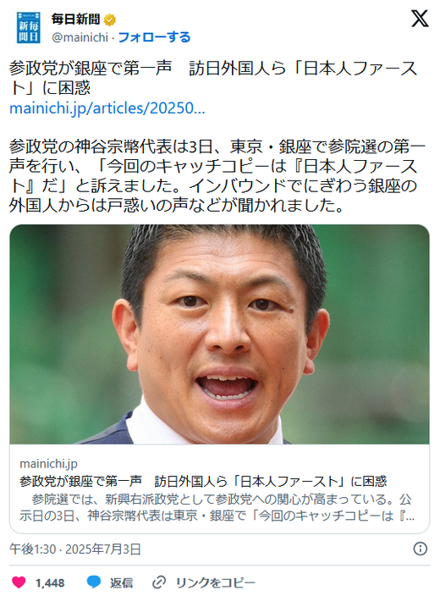Viewport: 440px width, 596px height.
Task: Open the mainichi.jp/articles/20250… link
Action: (107, 108)
